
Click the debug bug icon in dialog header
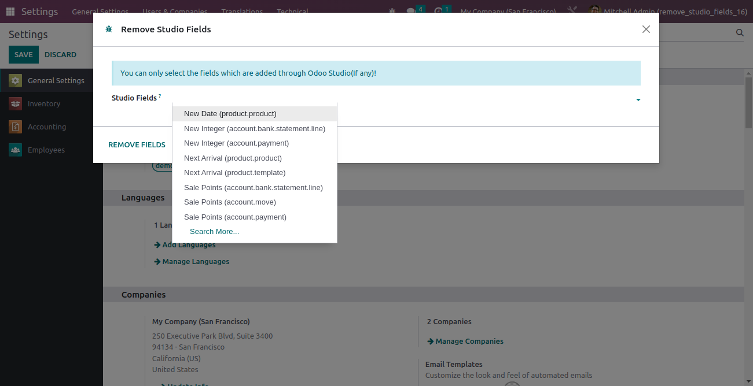tap(109, 29)
